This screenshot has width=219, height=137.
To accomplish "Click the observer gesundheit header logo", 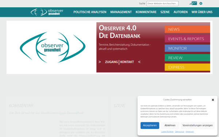I will tap(47, 12).
